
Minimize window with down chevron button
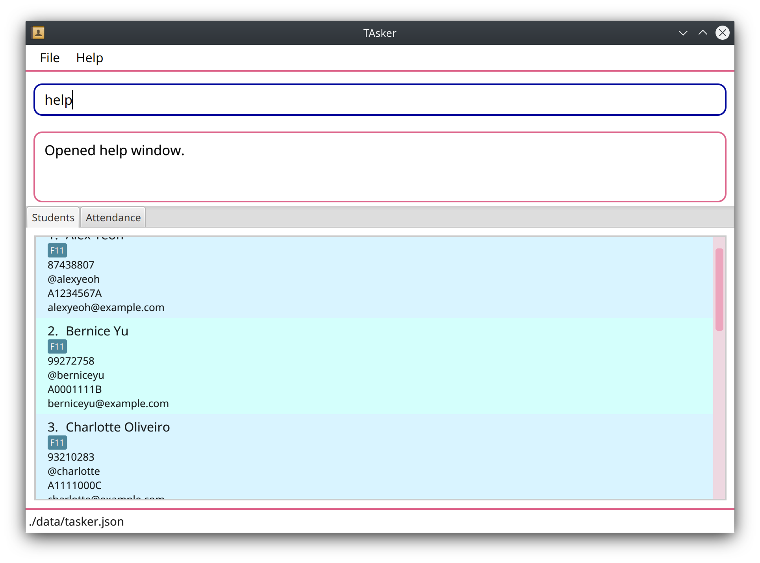tap(683, 33)
